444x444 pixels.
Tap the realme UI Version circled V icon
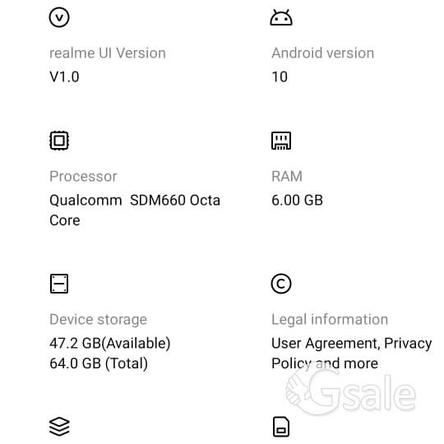59,17
